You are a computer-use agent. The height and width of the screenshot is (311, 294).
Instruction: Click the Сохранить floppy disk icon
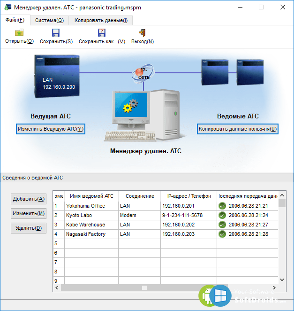[56, 33]
